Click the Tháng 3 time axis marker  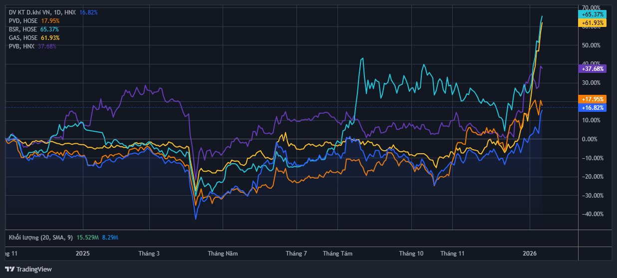(x=149, y=254)
